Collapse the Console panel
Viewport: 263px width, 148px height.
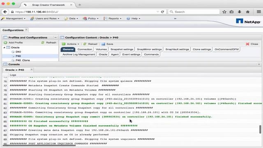coord(259,64)
